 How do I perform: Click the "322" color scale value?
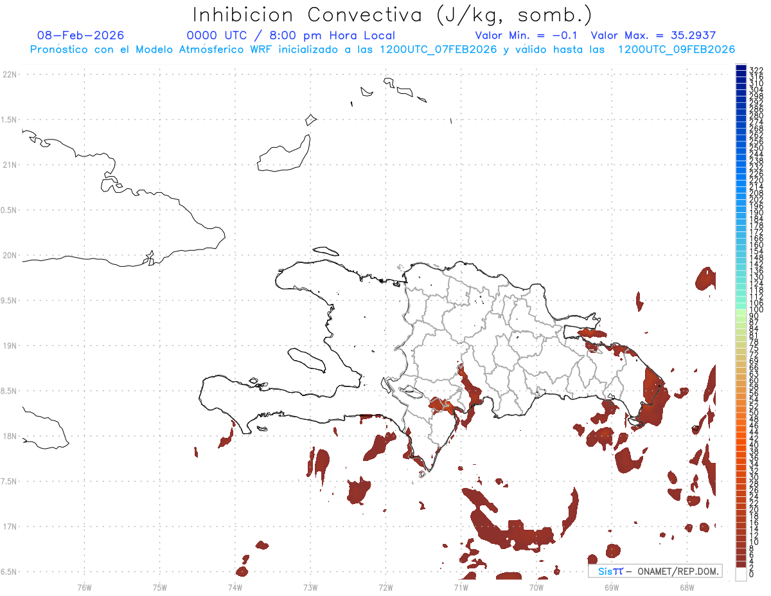756,71
